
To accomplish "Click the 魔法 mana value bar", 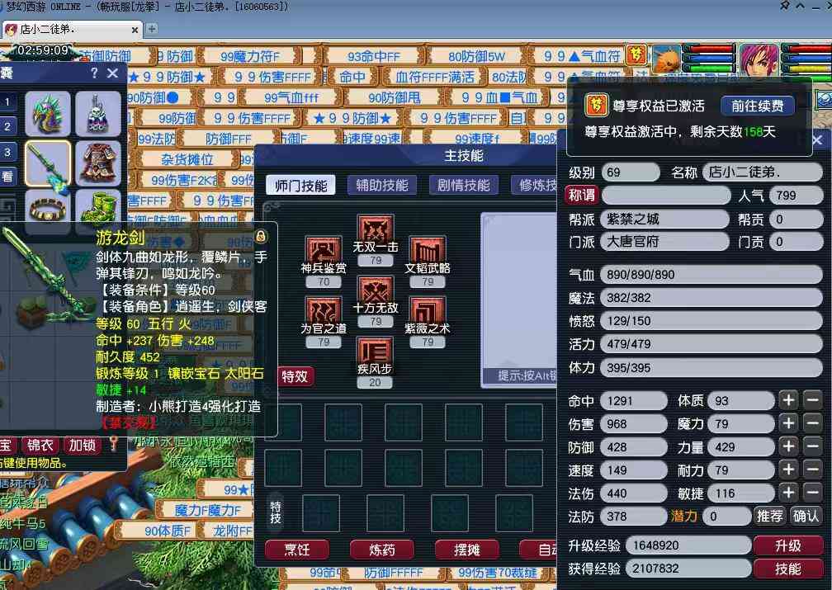I will [711, 298].
